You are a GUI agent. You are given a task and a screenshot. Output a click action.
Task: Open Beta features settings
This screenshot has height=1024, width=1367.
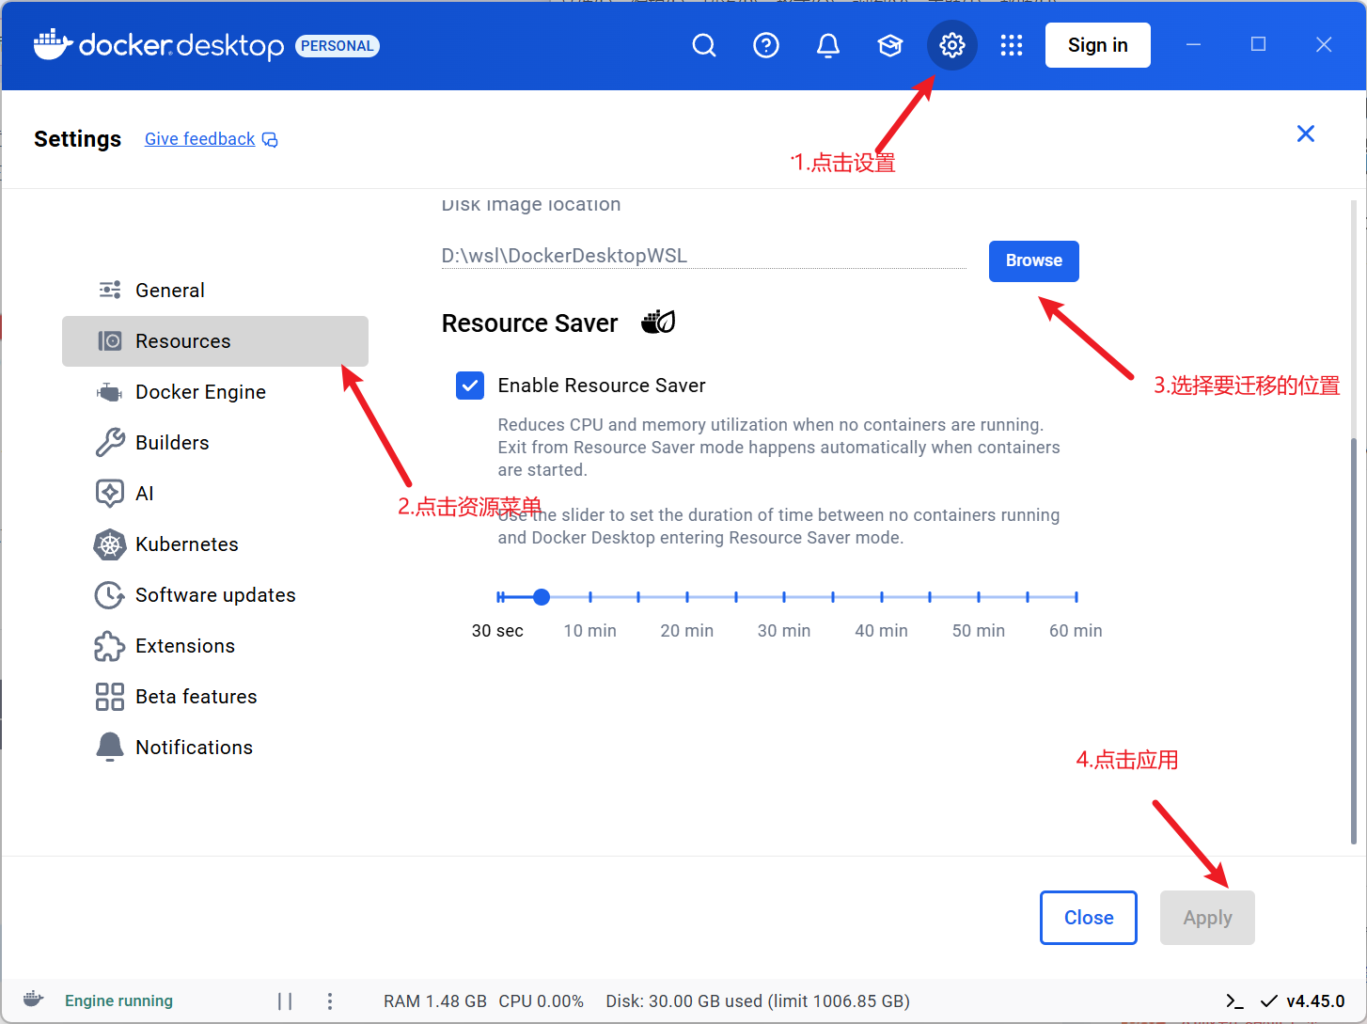215,697
